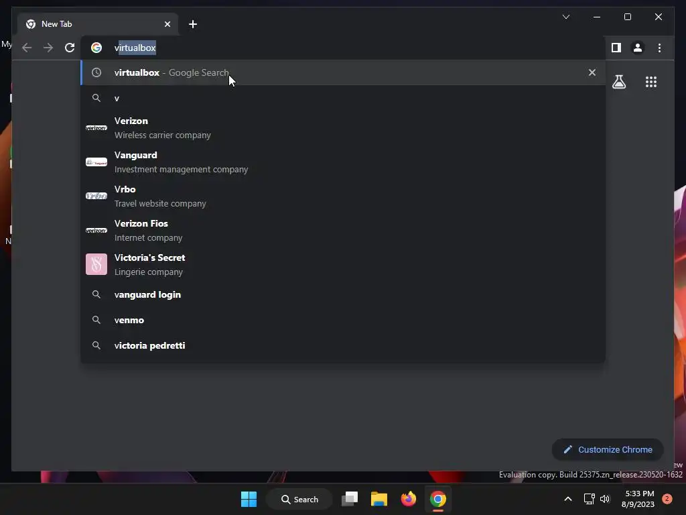Select the victoria pedretti suggestion
686x515 pixels.
coord(343,345)
